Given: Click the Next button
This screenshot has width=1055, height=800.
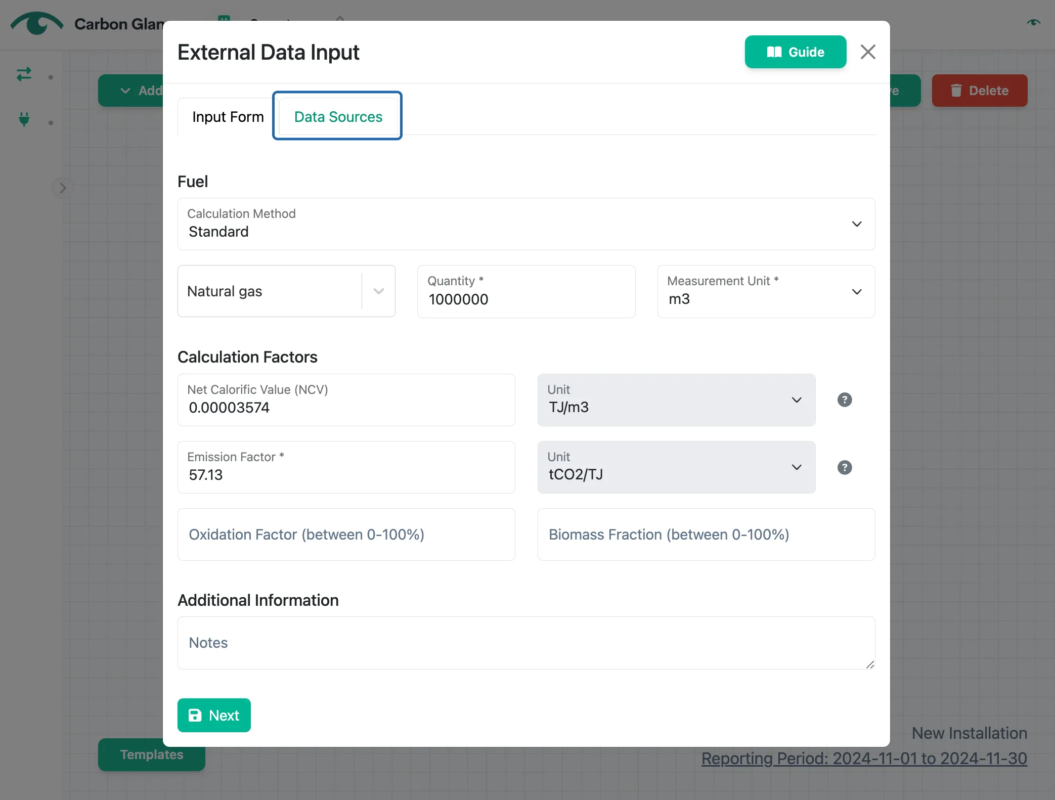Looking at the screenshot, I should point(214,715).
